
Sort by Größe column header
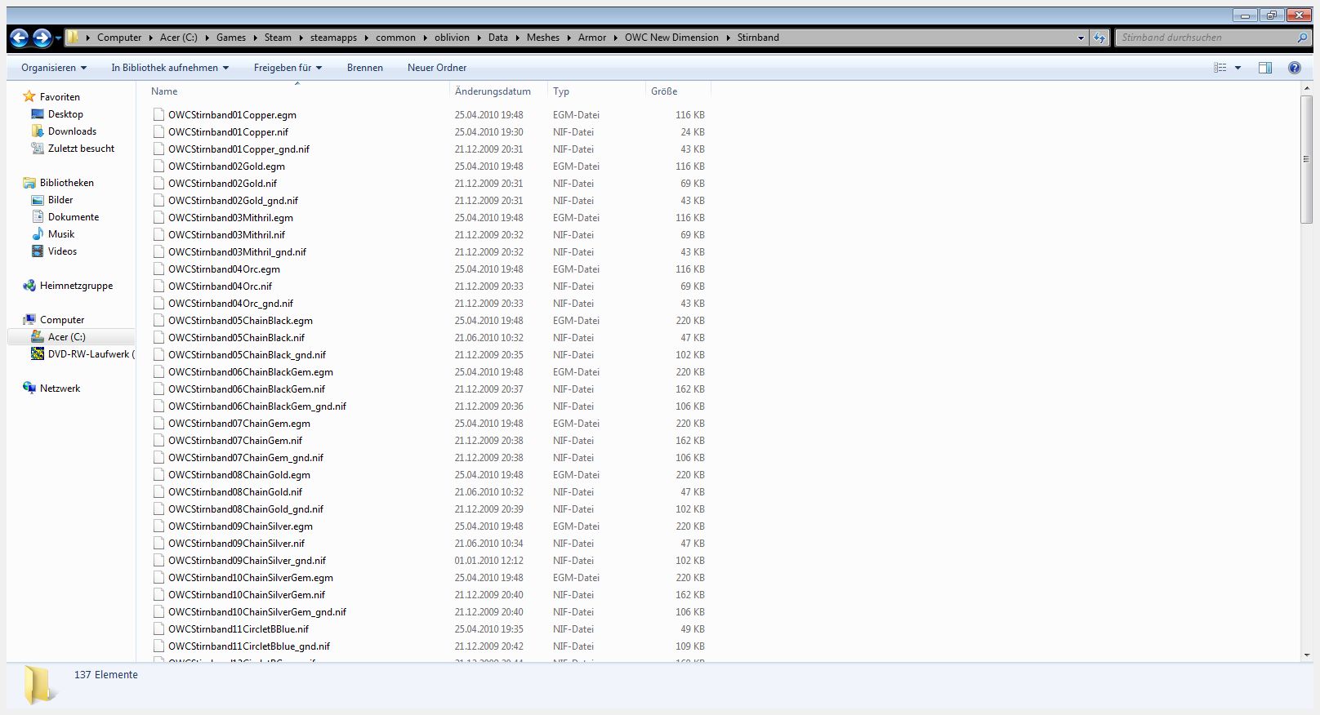click(664, 91)
